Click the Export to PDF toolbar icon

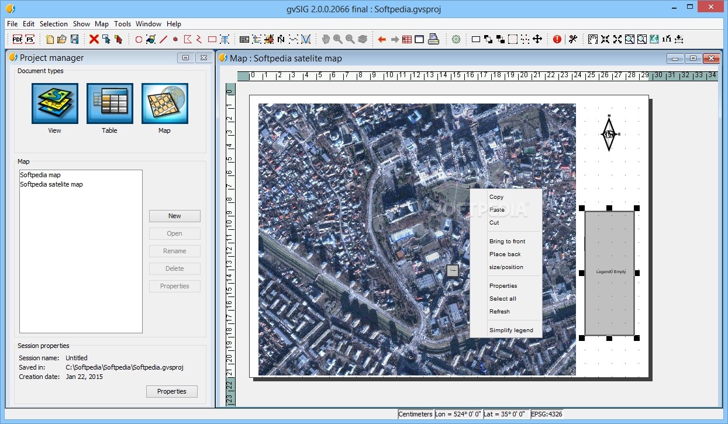17,39
